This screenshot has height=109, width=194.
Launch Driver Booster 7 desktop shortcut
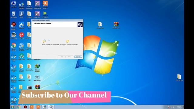pyautogui.click(x=14, y=26)
